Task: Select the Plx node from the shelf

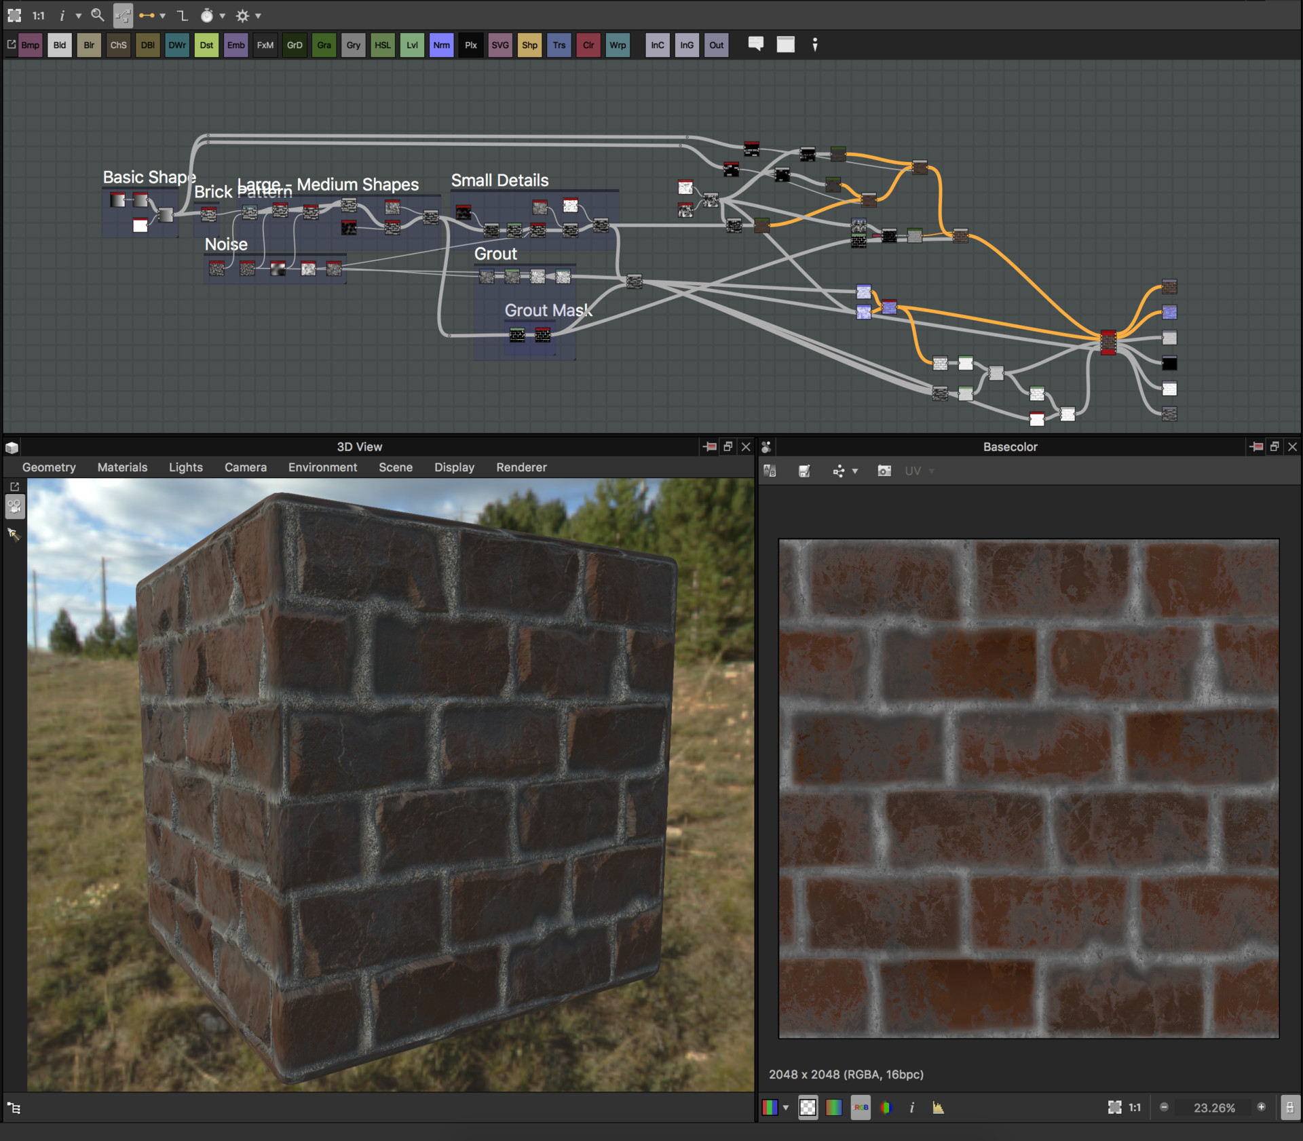Action: 471,45
